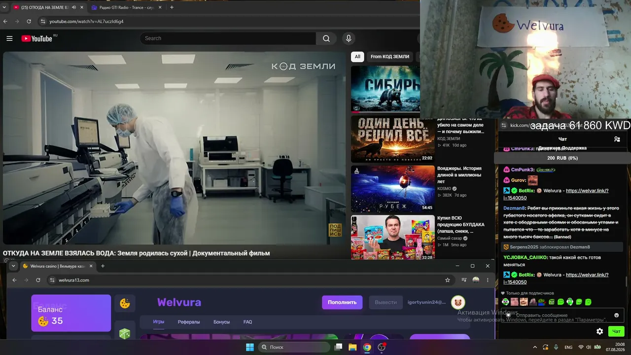Open the chat settings gear
The height and width of the screenshot is (355, 631).
[x=599, y=331]
